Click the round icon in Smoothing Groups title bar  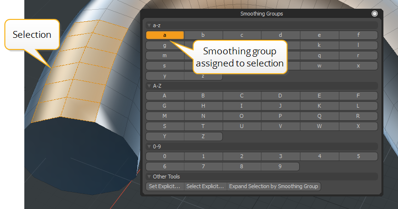(375, 14)
